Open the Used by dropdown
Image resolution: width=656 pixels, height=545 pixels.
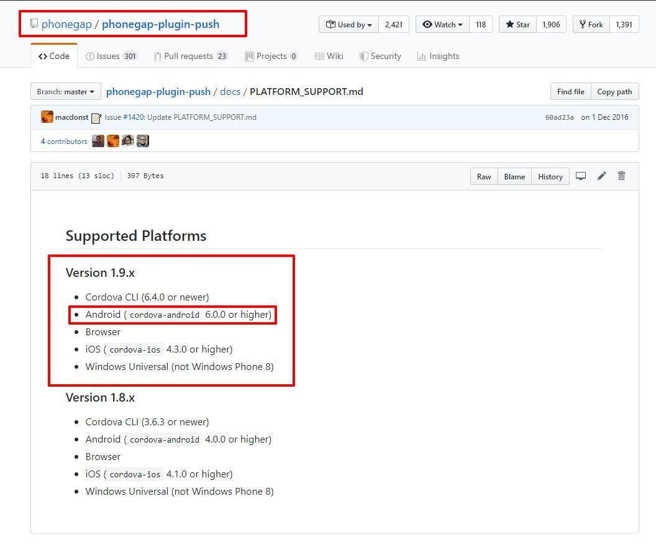click(349, 25)
